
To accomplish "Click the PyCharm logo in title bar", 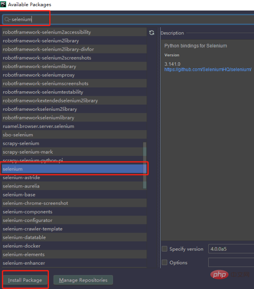I will click(x=3, y=4).
